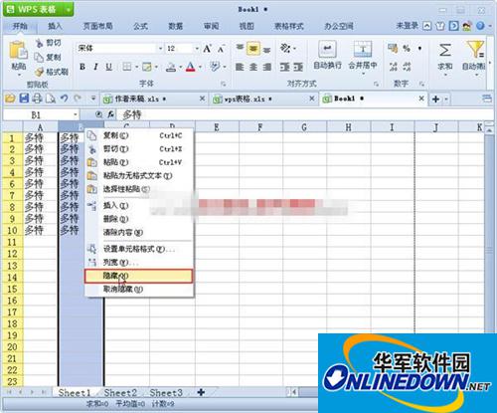Click the WPS 表格 application menu button
Screen dimensions: 497x413
pyautogui.click(x=38, y=9)
